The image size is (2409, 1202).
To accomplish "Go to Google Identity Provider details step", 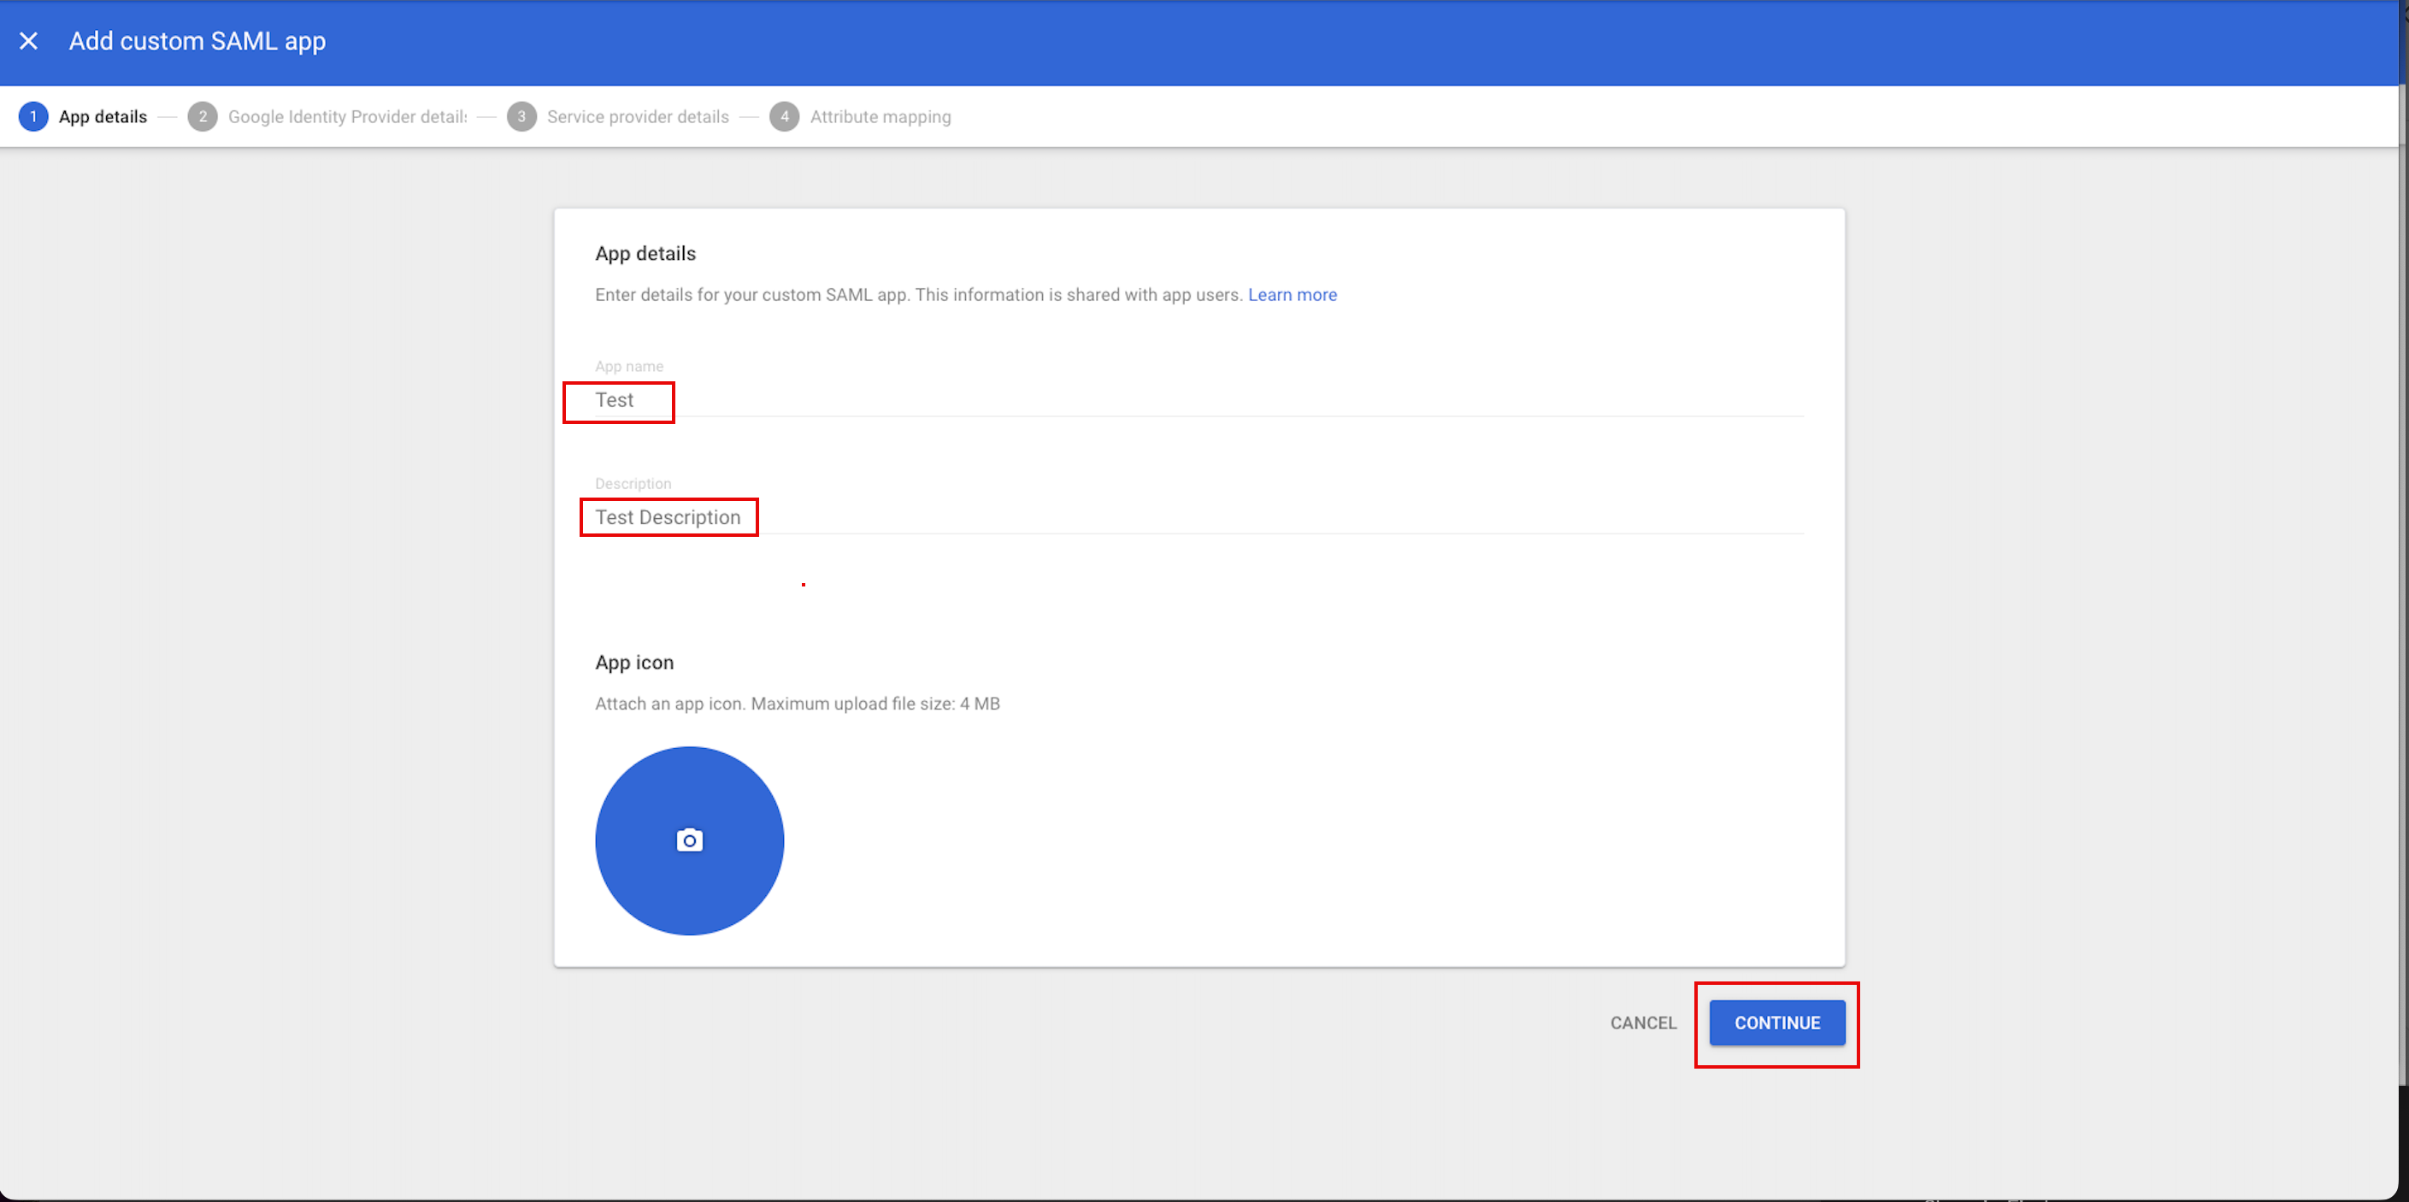I will 347,117.
